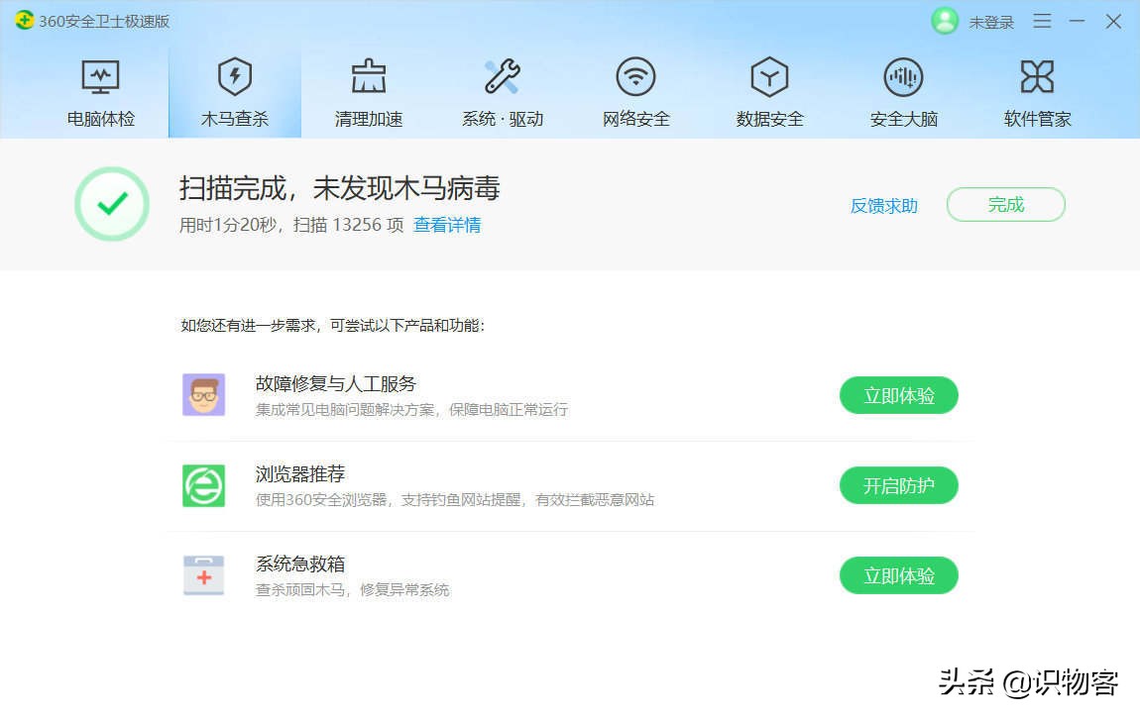Launch 软件管家 software manager
Image resolution: width=1140 pixels, height=718 pixels.
point(1036,89)
